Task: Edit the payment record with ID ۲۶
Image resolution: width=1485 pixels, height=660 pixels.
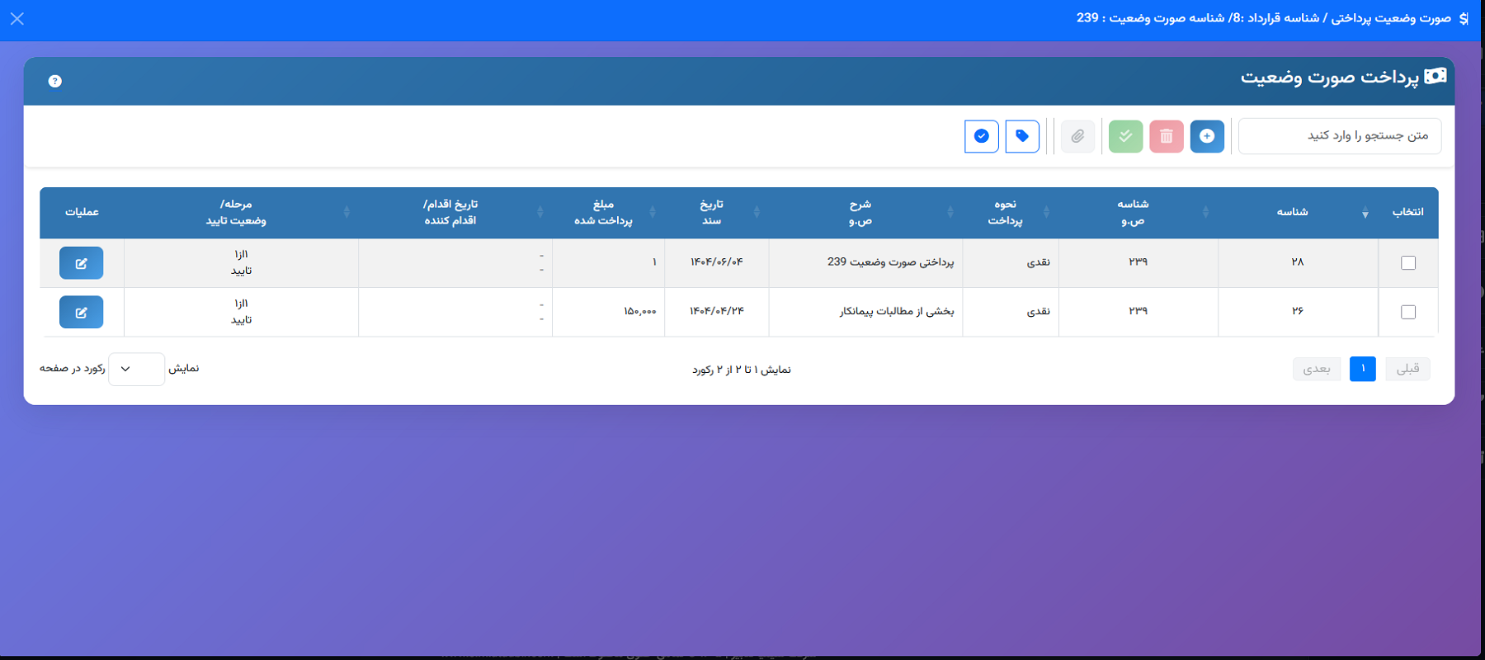Action: pyautogui.click(x=81, y=312)
